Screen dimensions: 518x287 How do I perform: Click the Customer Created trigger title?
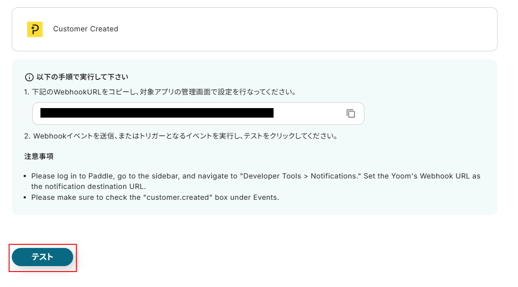coord(85,29)
